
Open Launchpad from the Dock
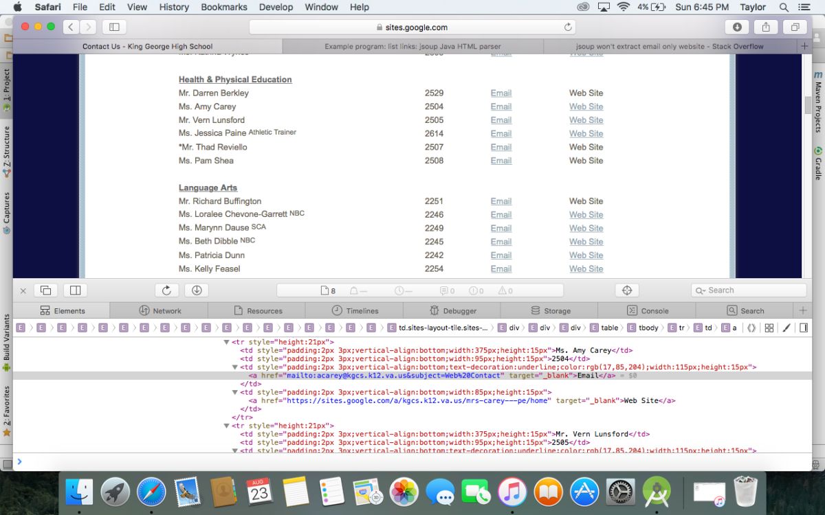pos(115,492)
